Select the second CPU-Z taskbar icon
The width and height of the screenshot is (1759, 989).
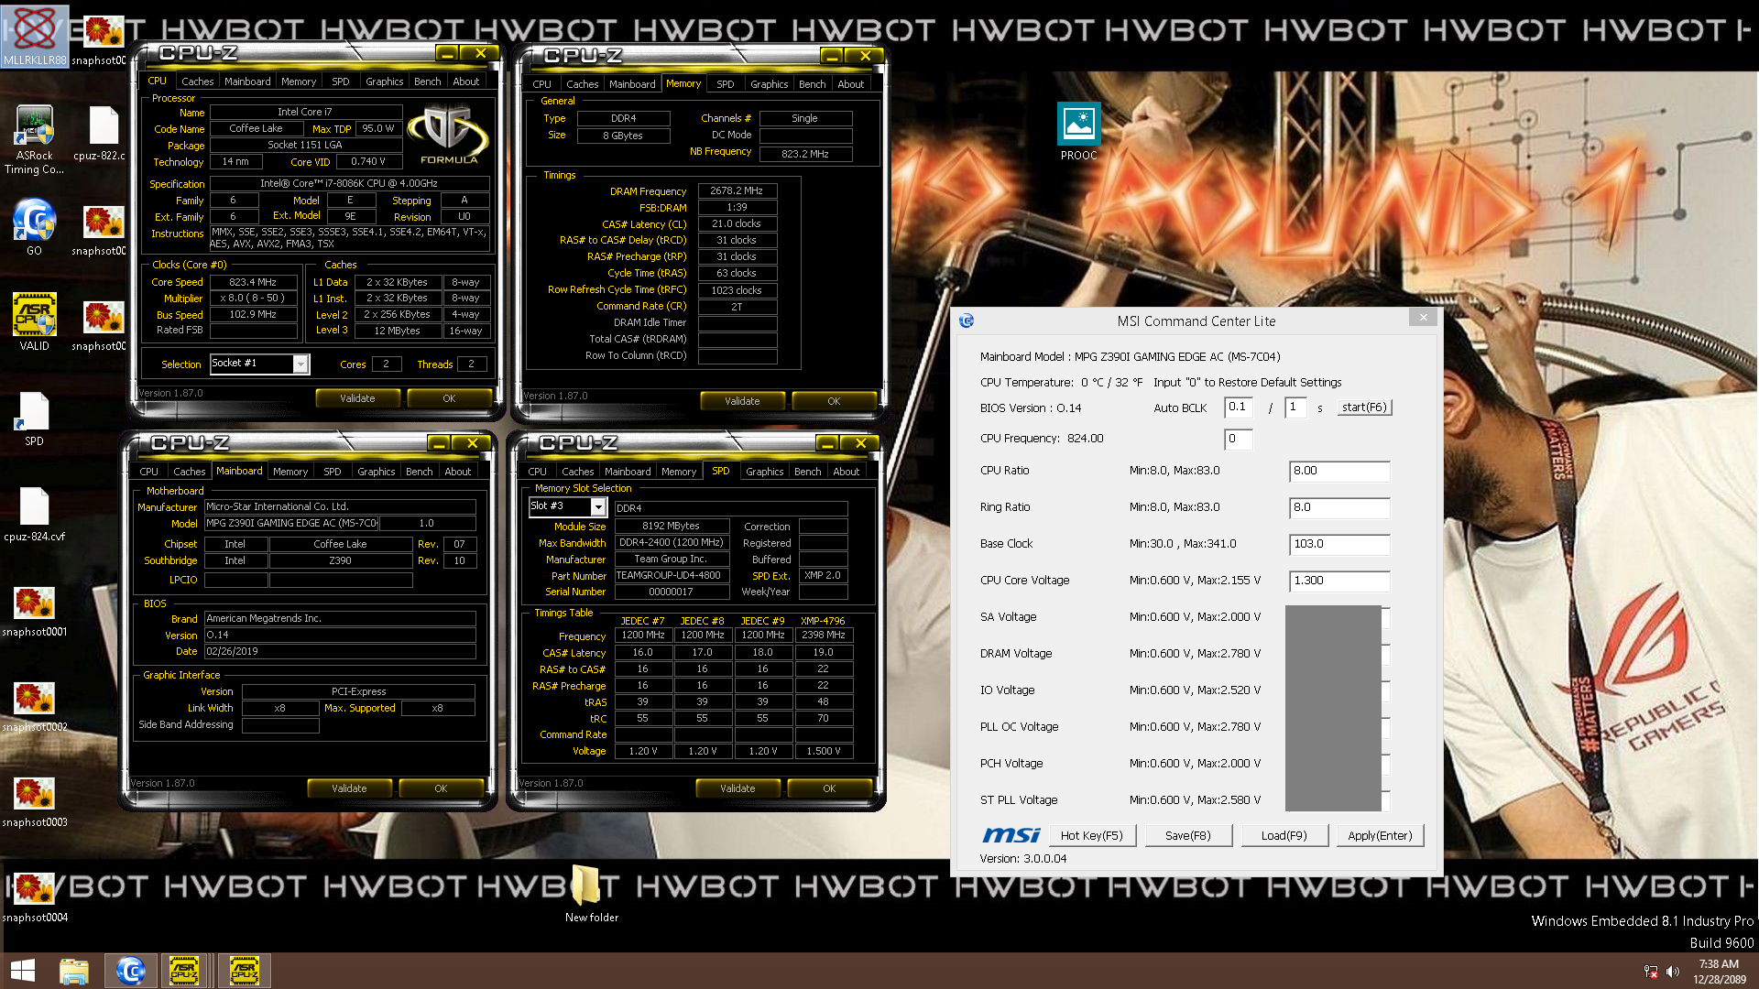[245, 971]
